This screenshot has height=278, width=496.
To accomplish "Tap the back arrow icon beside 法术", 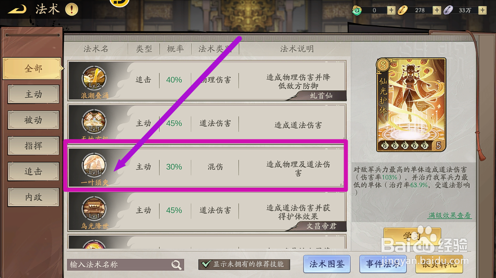I will 17,9.
